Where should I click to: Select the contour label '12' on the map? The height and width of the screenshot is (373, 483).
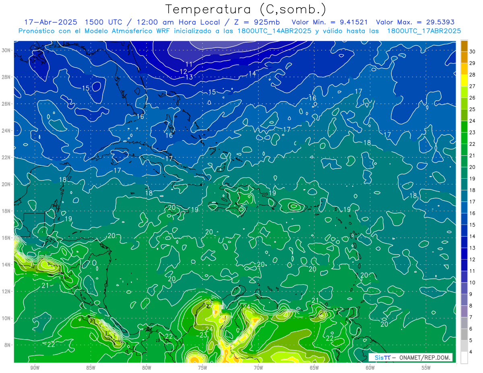coord(183,71)
